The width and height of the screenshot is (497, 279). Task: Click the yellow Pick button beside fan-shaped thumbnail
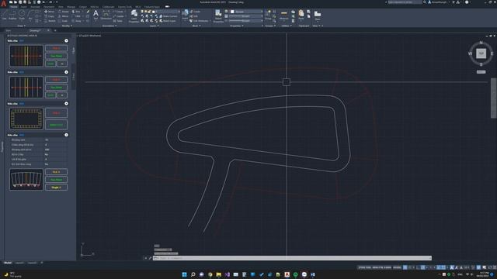[56, 172]
